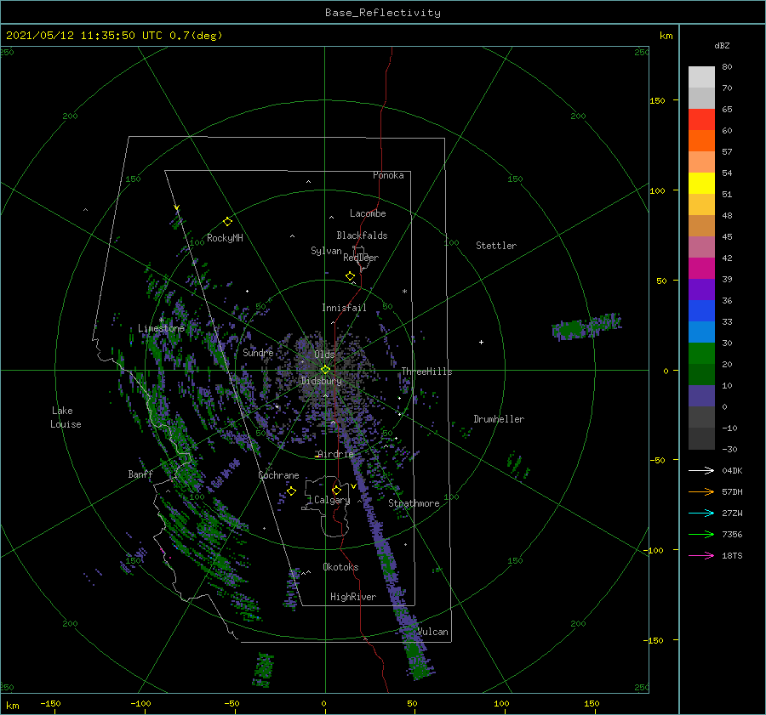Click the green 7356 arrow icon
The height and width of the screenshot is (715, 766).
pyautogui.click(x=701, y=535)
